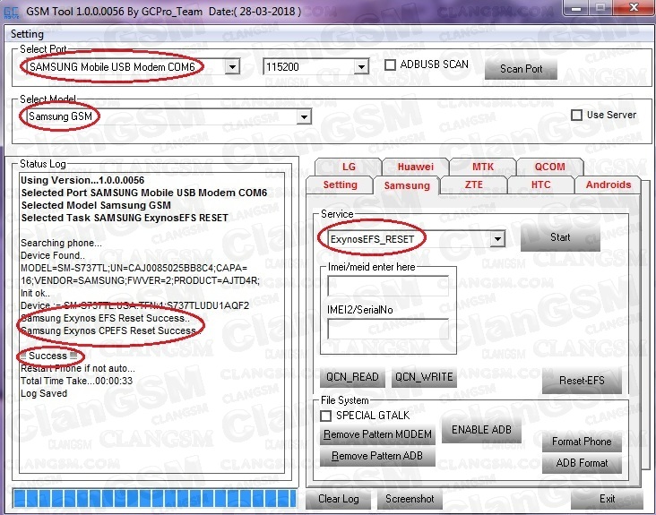Switch to the MTK tab
This screenshot has height=515, width=656.
click(x=483, y=167)
